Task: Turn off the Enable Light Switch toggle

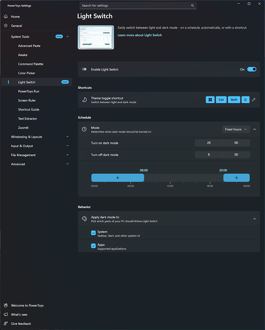Action: [x=252, y=70]
